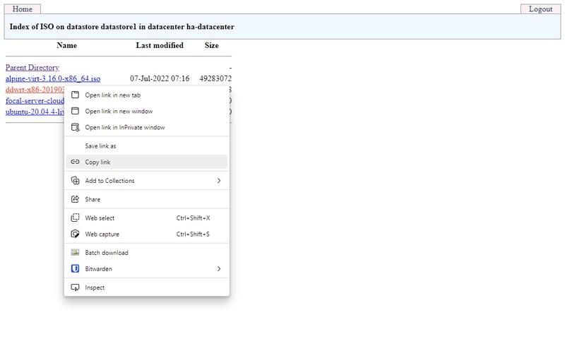This screenshot has height=339, width=565.
Task: Click the Open link in new window icon
Action: click(x=76, y=111)
